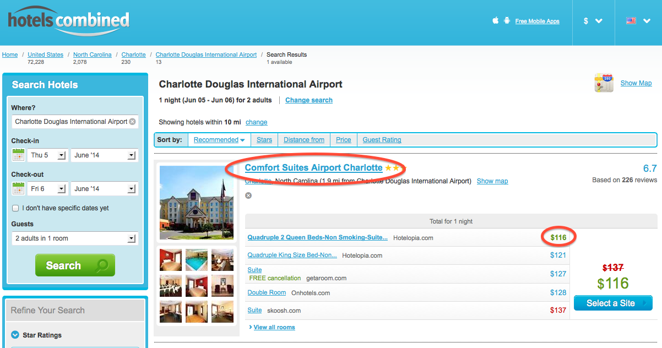Image resolution: width=662 pixels, height=348 pixels.
Task: Click the 6.7 guest rating score
Action: pyautogui.click(x=650, y=168)
